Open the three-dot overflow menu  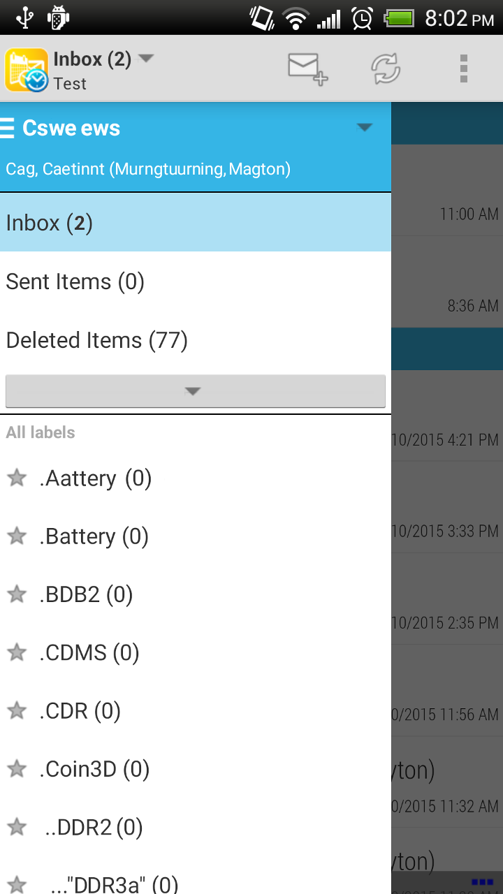(464, 68)
